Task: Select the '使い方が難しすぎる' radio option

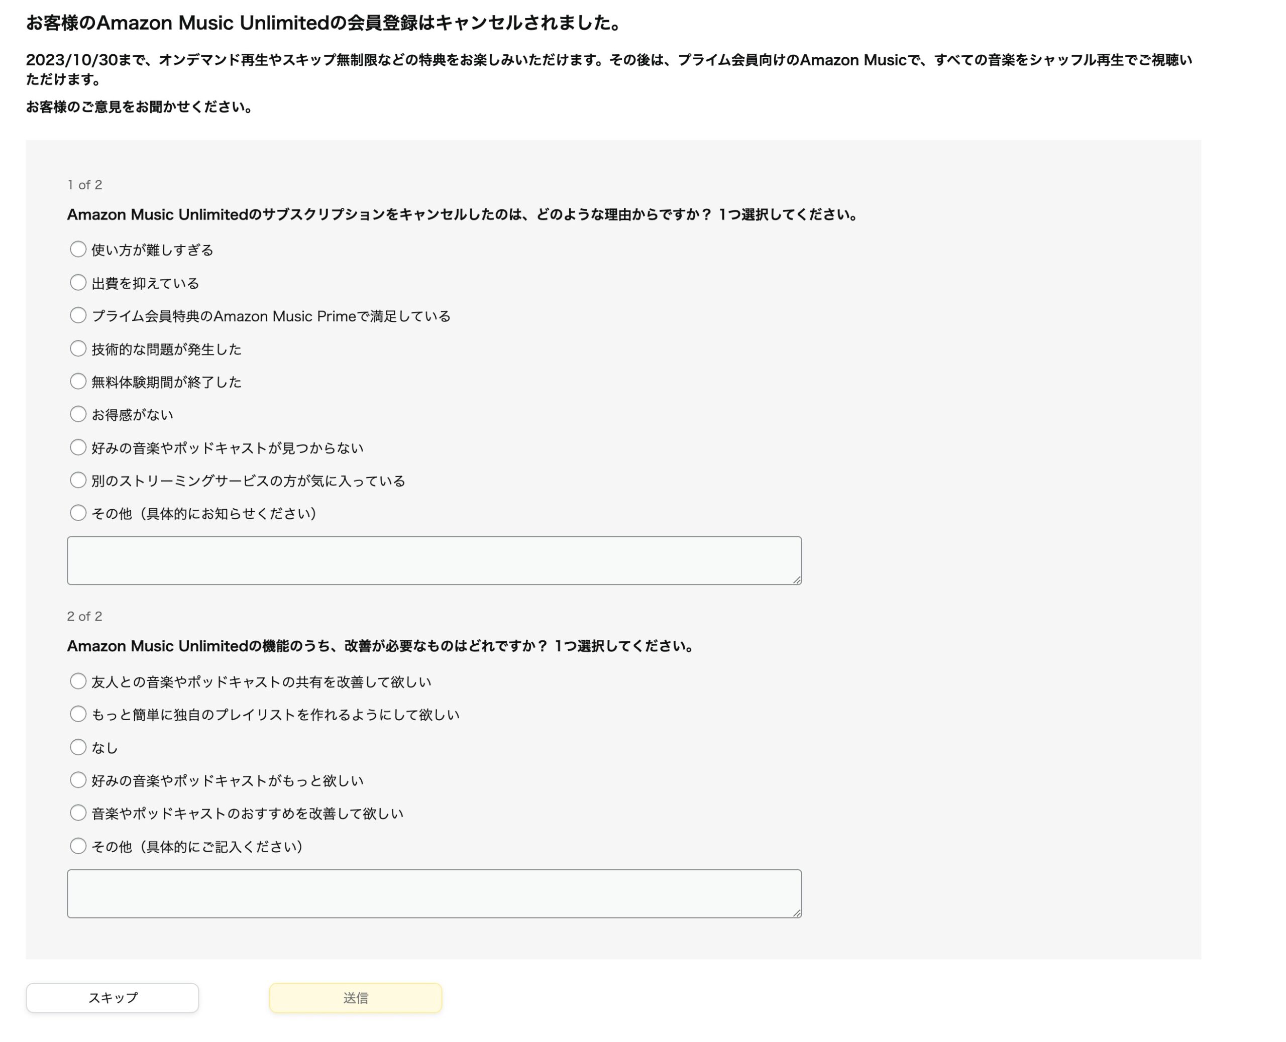Action: click(78, 249)
